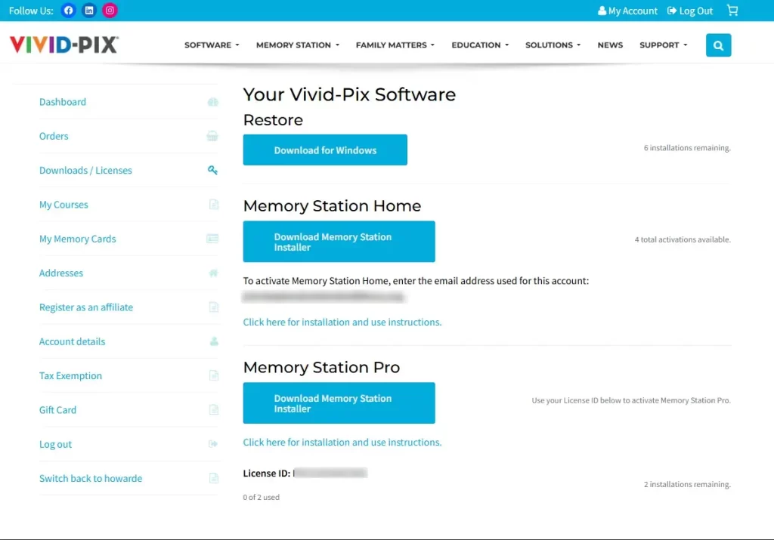Open the LinkedIn page icon
This screenshot has width=774, height=540.
point(89,11)
